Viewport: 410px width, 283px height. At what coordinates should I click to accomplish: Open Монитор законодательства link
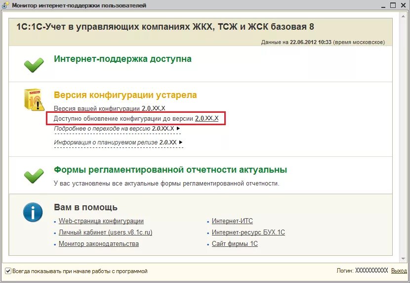tap(99, 244)
